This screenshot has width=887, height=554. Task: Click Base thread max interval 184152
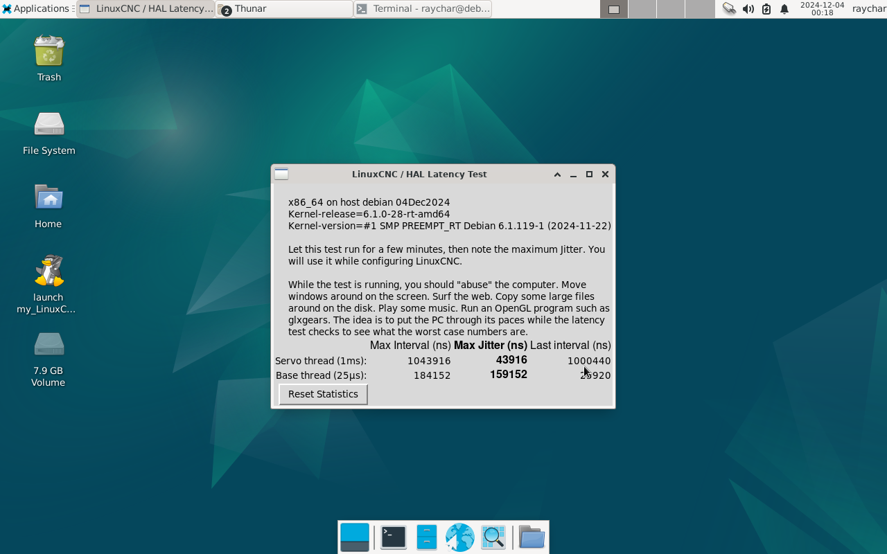point(432,375)
